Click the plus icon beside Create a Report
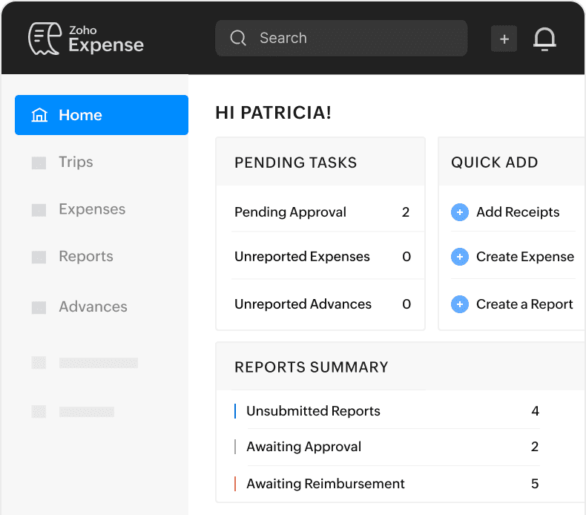 click(x=460, y=304)
